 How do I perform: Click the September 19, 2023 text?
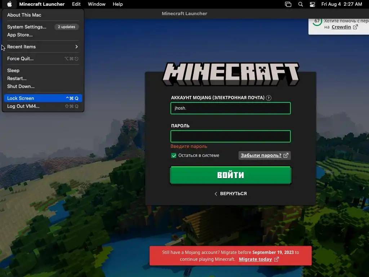click(273, 252)
